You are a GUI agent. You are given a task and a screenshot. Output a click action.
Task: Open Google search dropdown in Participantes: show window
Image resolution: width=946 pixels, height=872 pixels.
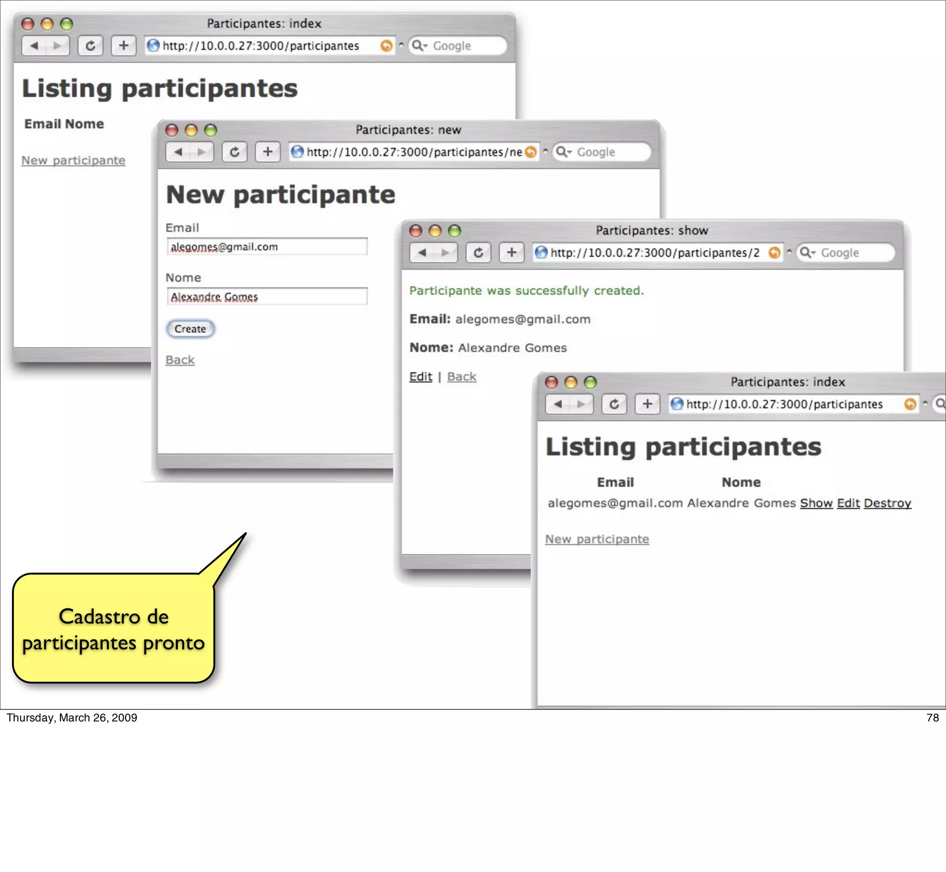pos(807,253)
